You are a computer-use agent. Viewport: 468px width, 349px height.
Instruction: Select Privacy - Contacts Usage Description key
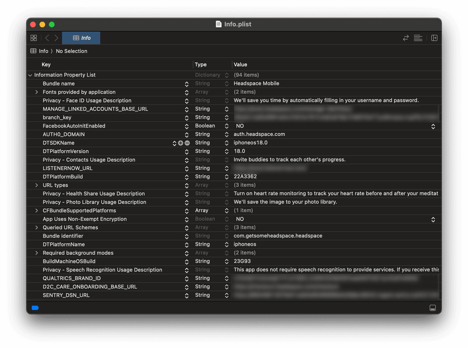(x=89, y=160)
